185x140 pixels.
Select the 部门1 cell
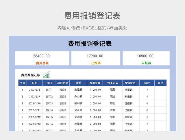pyautogui.click(x=49, y=90)
